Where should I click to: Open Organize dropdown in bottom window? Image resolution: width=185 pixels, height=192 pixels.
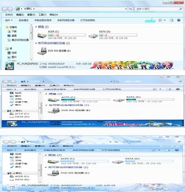[x=11, y=150]
